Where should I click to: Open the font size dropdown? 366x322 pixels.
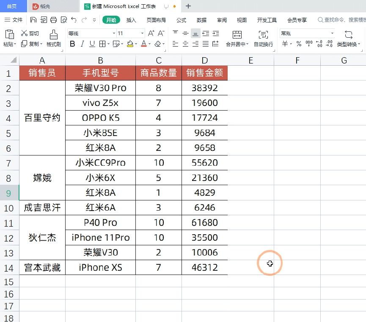pos(142,33)
